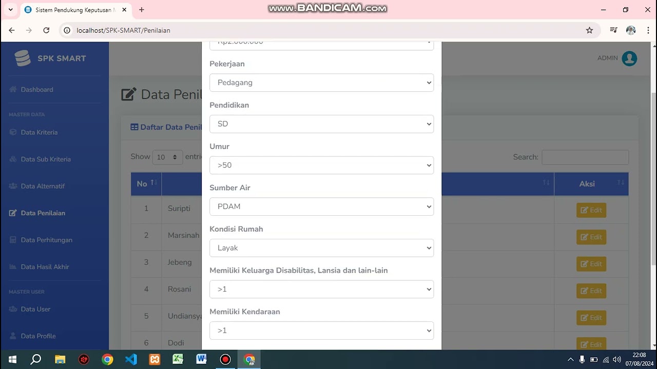Image resolution: width=657 pixels, height=369 pixels.
Task: Click the browser forward arrow
Action: coord(29,30)
